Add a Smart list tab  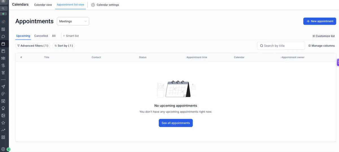tap(71, 36)
